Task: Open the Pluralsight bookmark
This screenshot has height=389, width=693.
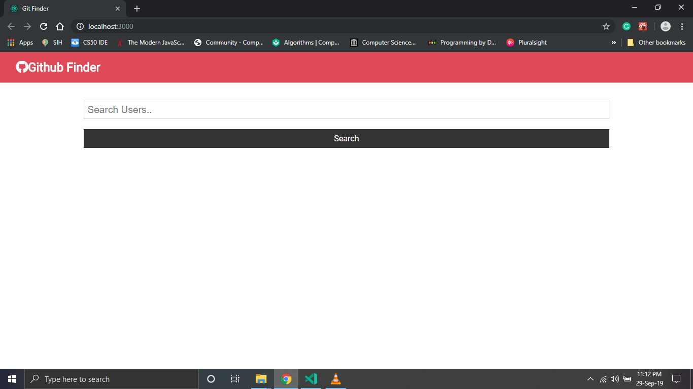Action: [527, 43]
